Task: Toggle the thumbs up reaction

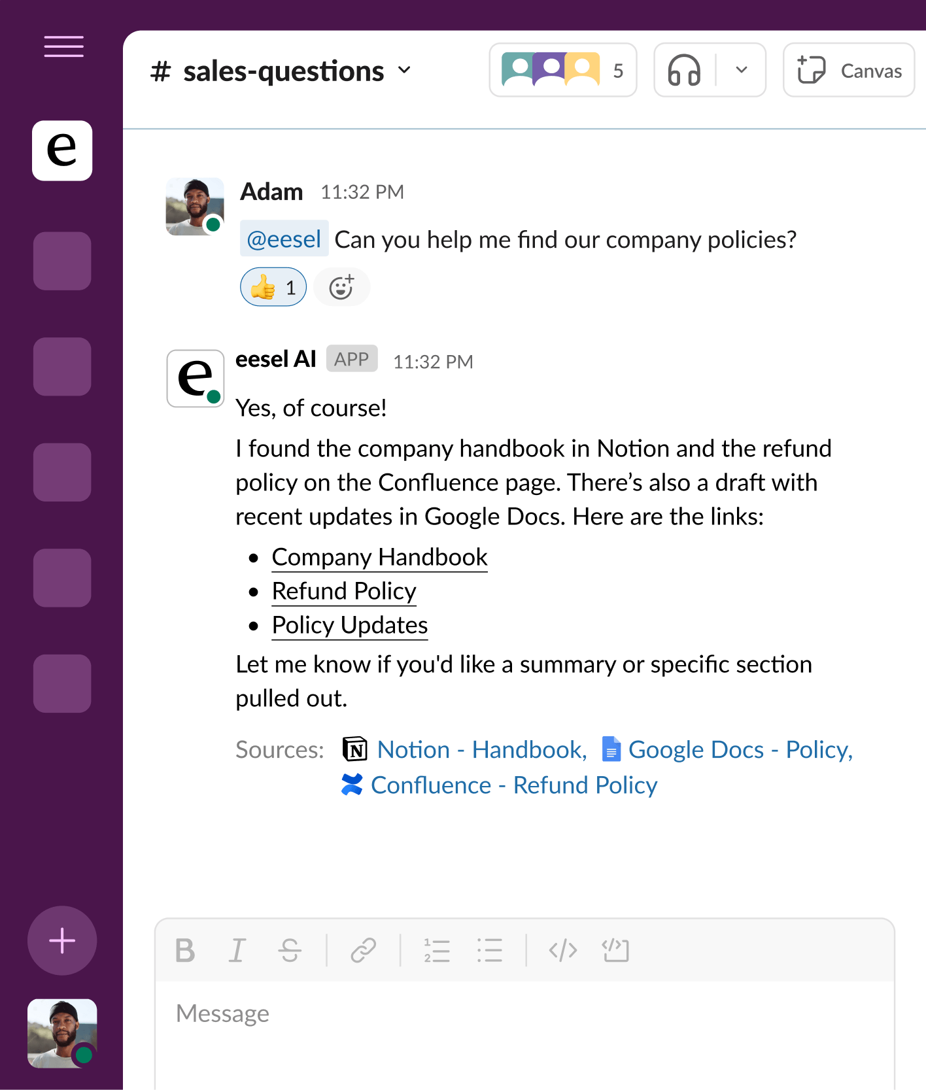Action: [273, 287]
